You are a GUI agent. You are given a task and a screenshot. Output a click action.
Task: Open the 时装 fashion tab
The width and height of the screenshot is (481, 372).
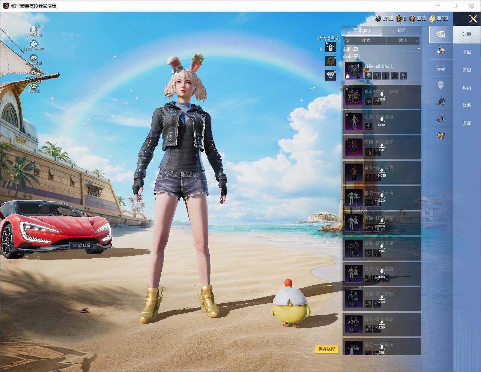click(x=467, y=34)
